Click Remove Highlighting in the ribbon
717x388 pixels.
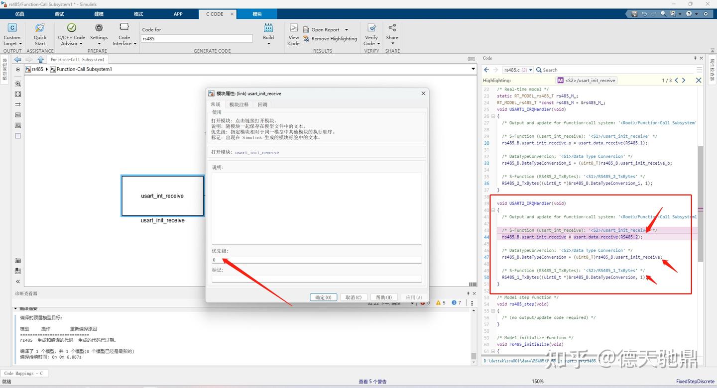pos(330,39)
